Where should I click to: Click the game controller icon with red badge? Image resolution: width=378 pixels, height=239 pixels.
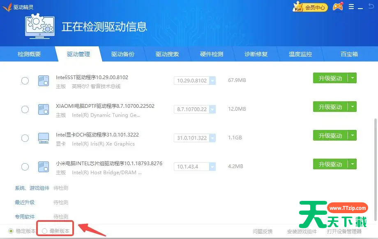point(338,7)
